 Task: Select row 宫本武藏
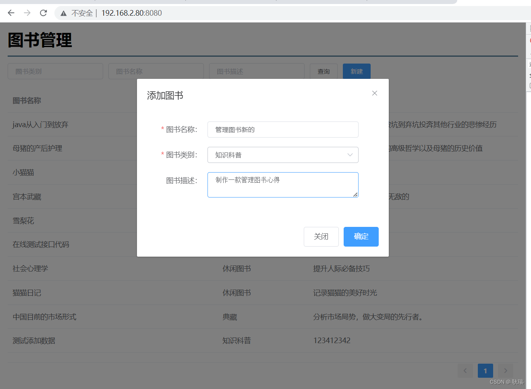tap(263, 197)
